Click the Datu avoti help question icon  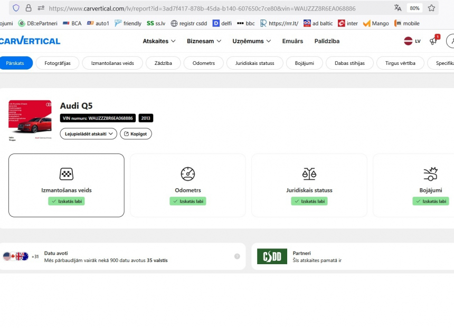tap(237, 256)
